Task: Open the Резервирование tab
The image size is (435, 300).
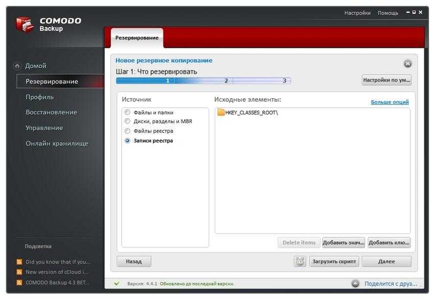Action: [136, 38]
